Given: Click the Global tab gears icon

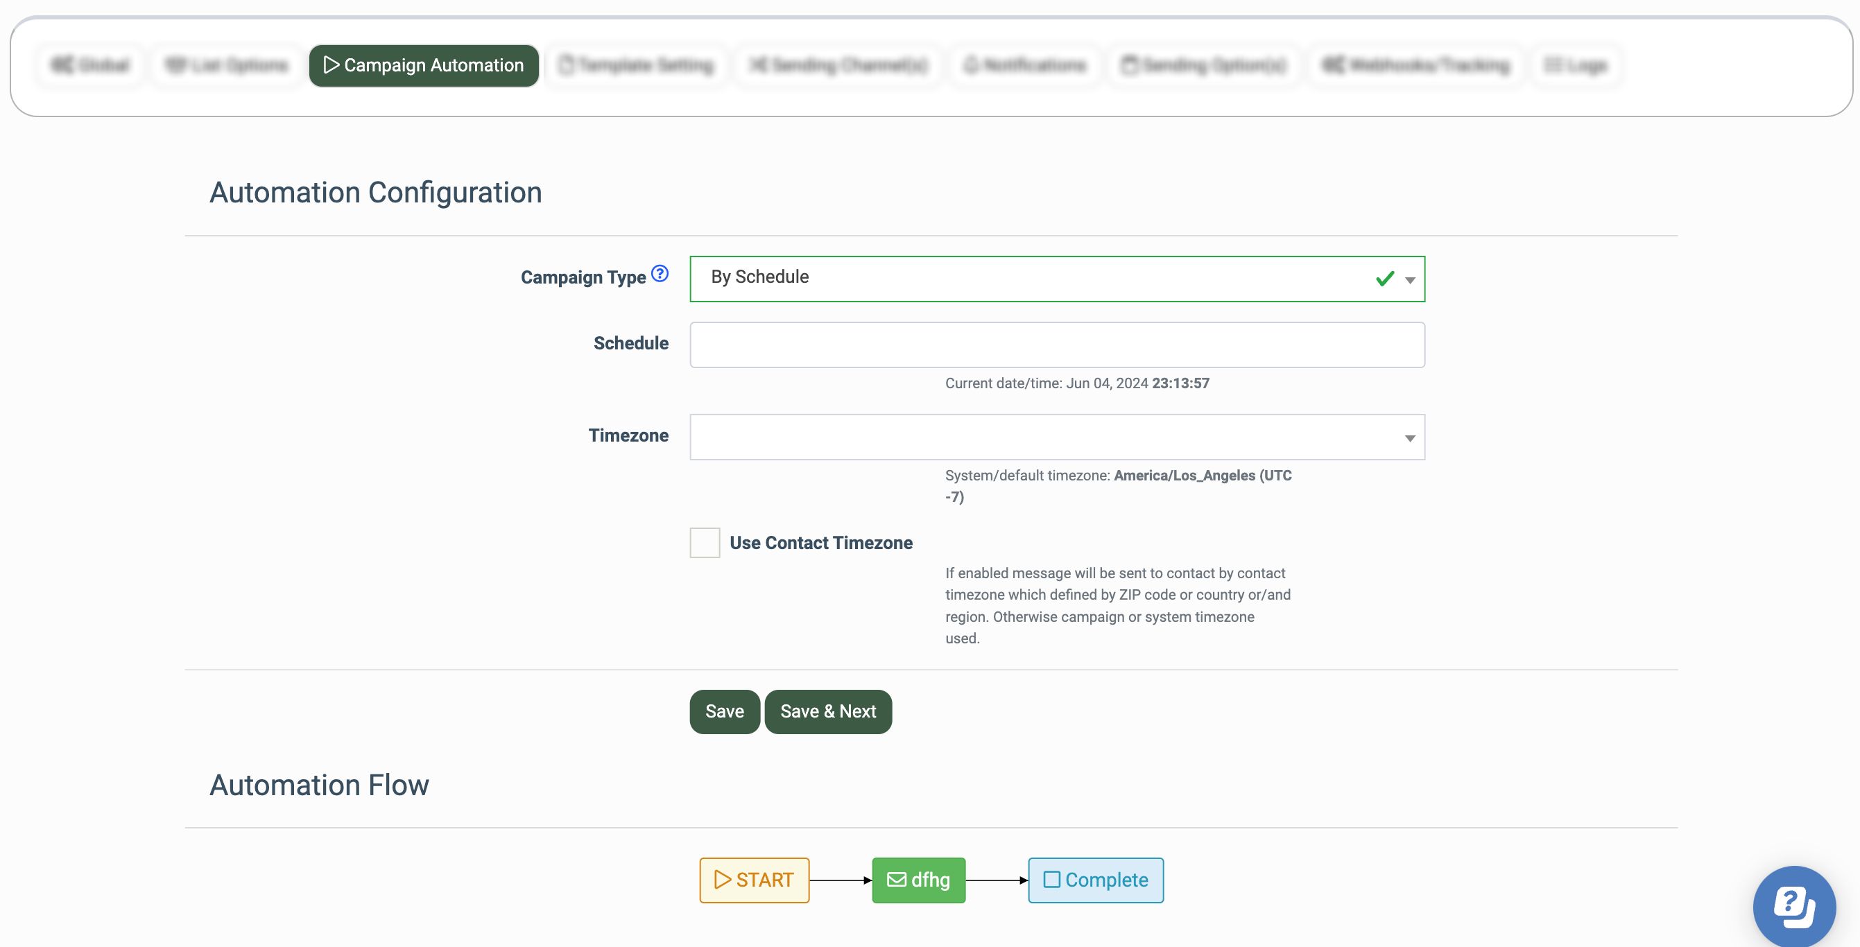Looking at the screenshot, I should pos(62,65).
